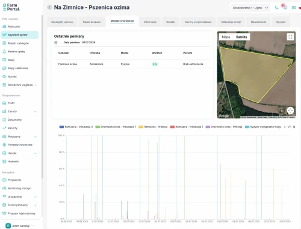Open the Gospodarstwo 1 farm dropdown

[250, 8]
